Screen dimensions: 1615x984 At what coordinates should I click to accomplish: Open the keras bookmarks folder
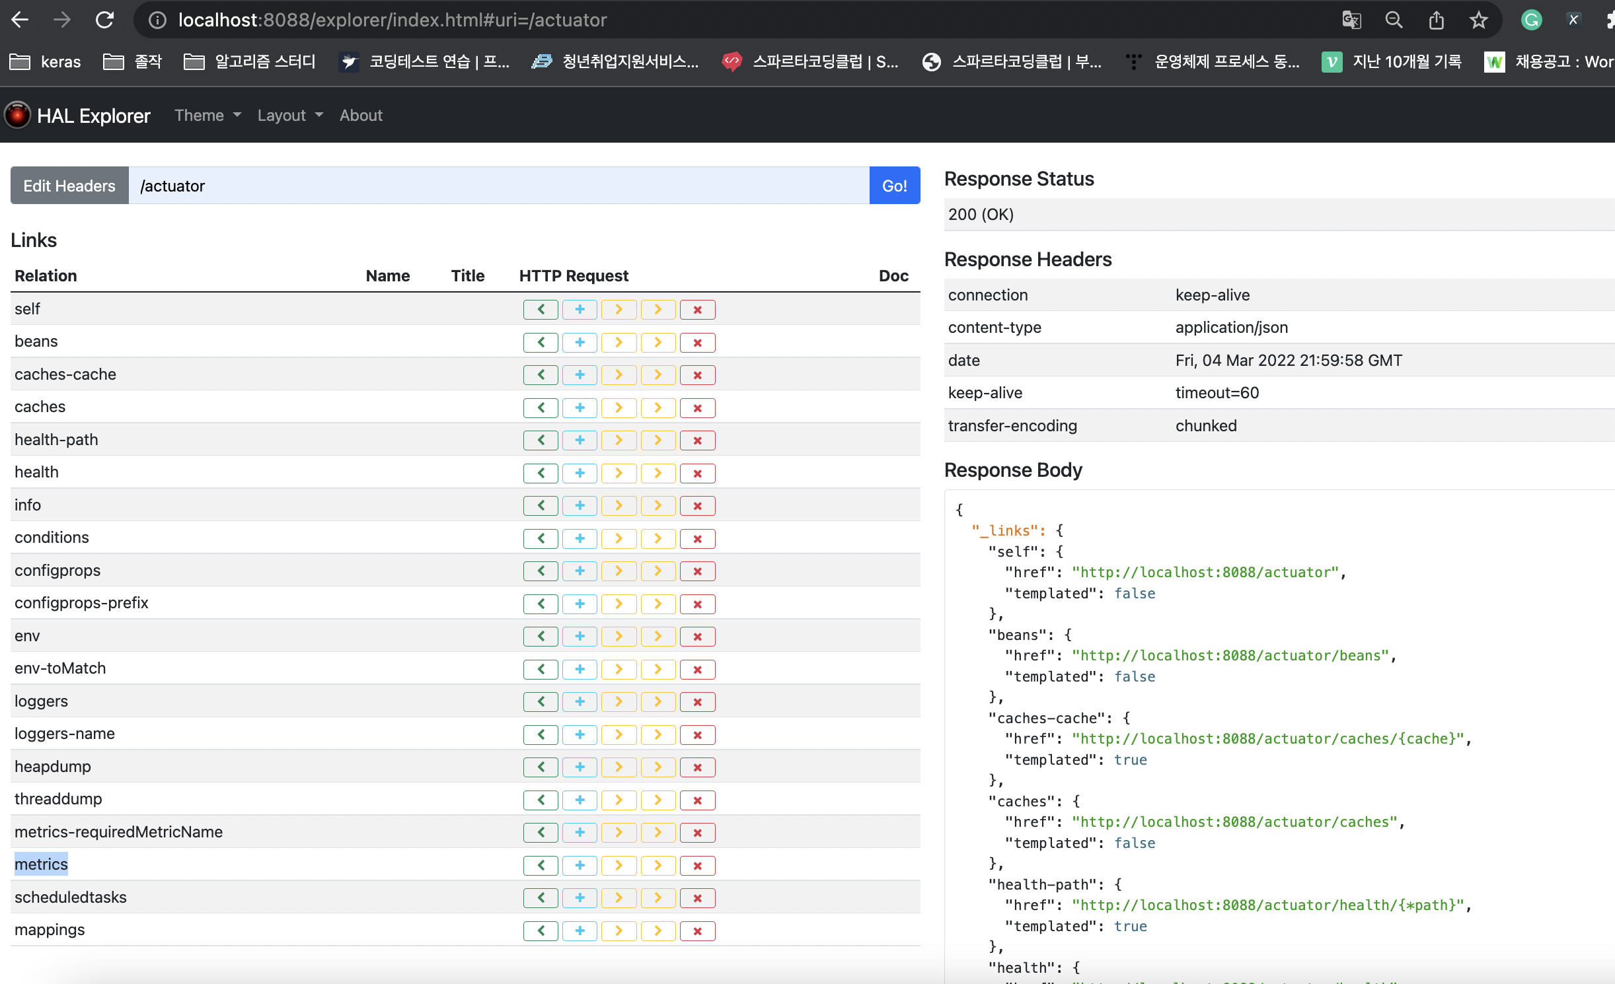pos(46,62)
